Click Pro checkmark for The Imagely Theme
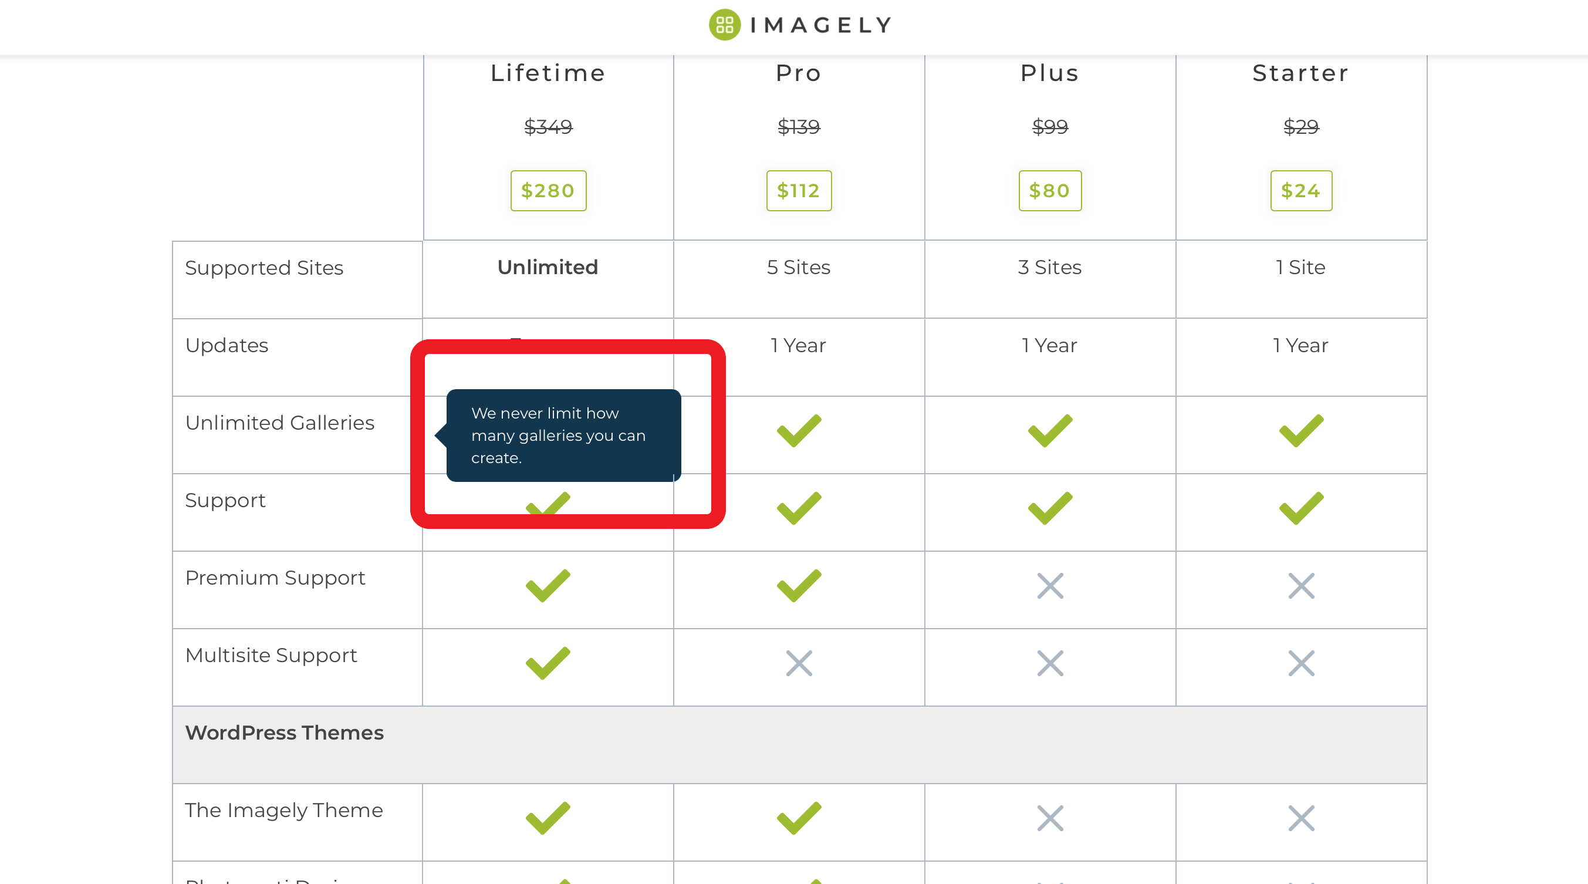The width and height of the screenshot is (1588, 884). pyautogui.click(x=799, y=818)
